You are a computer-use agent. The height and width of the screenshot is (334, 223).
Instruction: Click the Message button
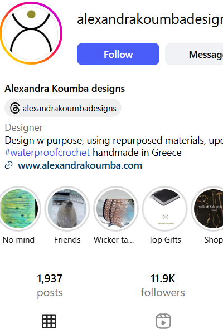tap(194, 54)
